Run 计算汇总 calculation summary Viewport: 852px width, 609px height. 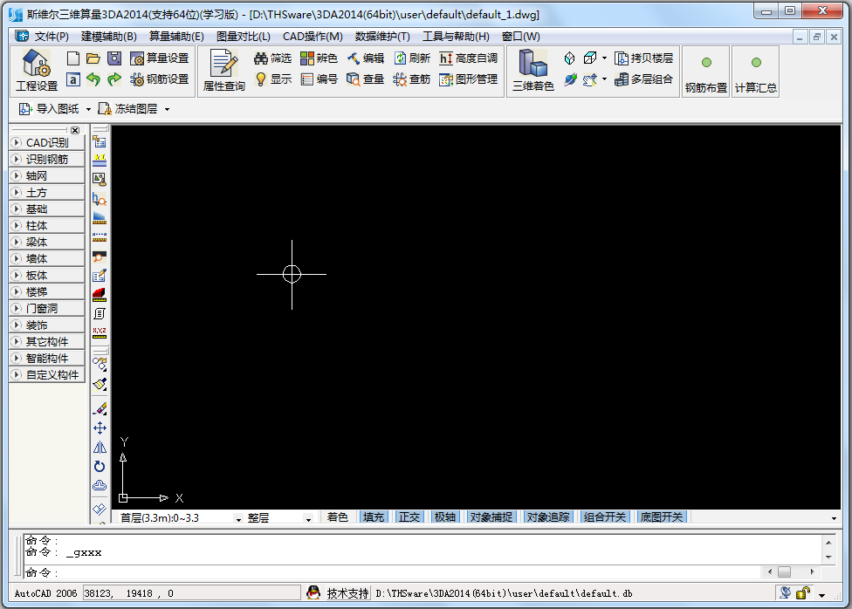click(x=754, y=70)
